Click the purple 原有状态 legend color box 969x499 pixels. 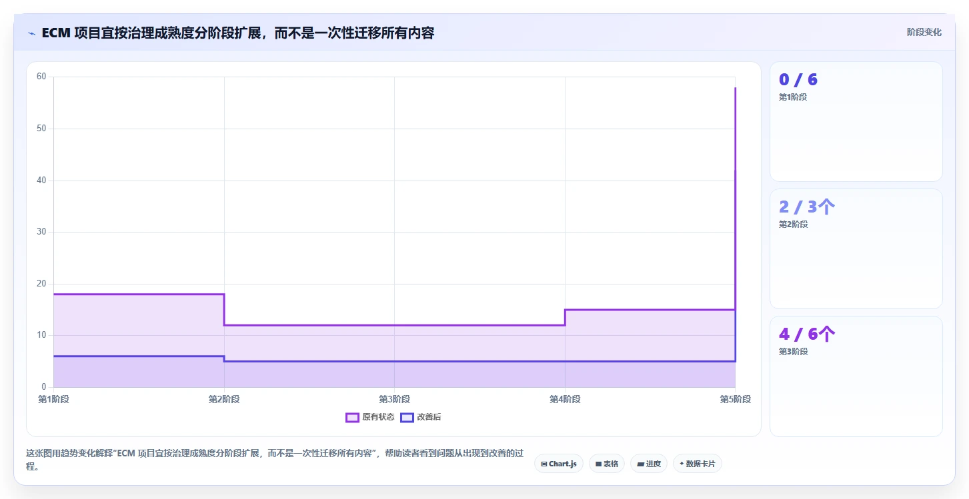[x=352, y=418]
